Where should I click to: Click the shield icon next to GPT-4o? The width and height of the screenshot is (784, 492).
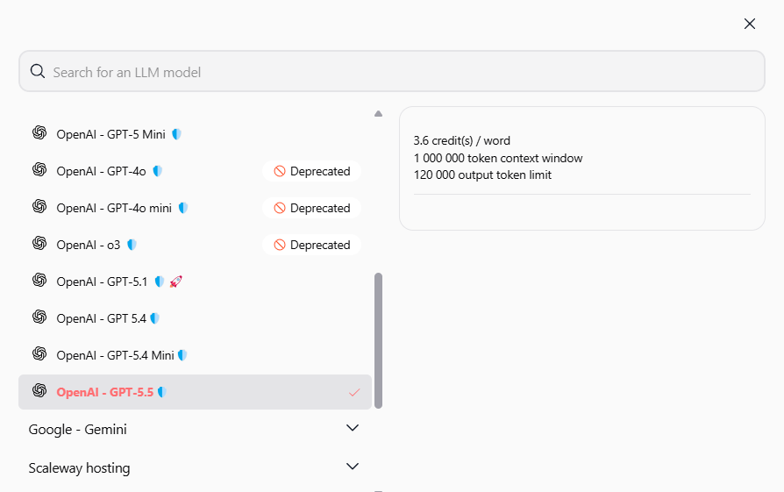(x=157, y=171)
